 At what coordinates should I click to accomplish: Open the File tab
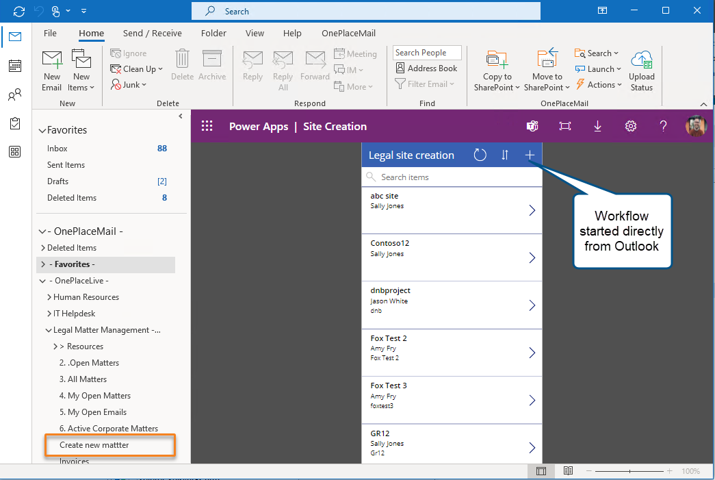click(50, 33)
